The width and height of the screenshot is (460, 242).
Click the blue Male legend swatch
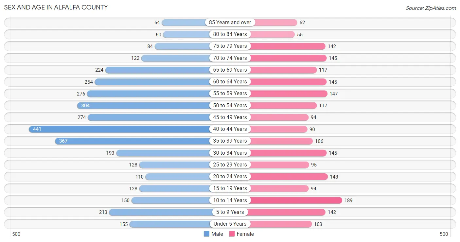(x=206, y=234)
